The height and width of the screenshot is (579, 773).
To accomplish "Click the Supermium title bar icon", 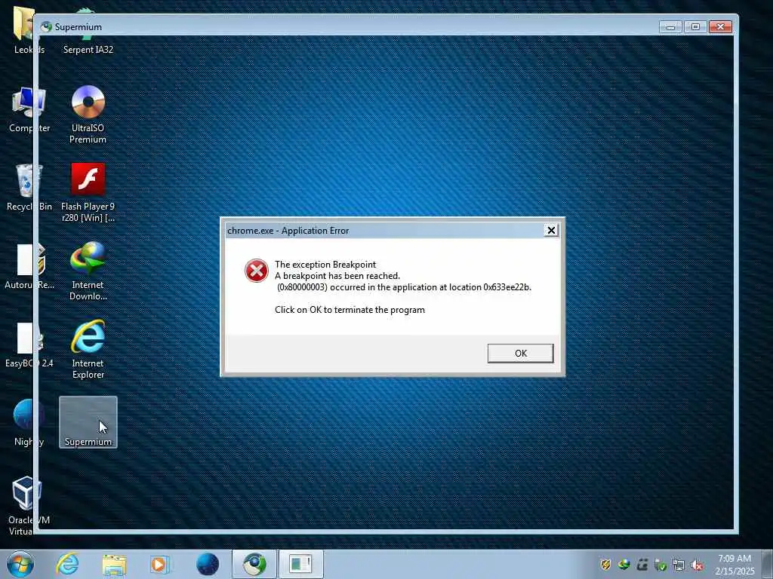I will [x=46, y=27].
